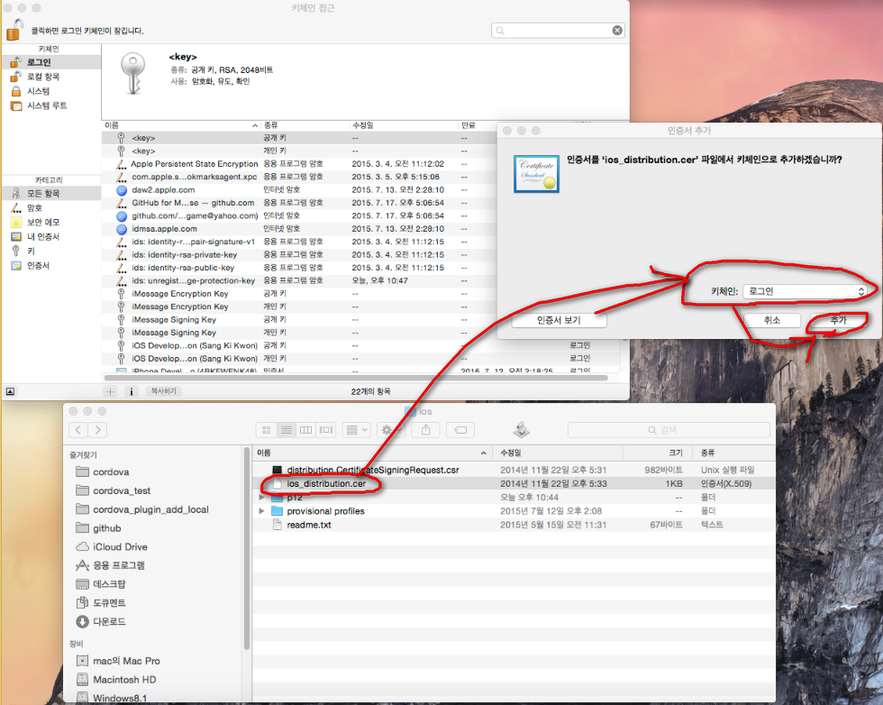Select the GitHub for Mac github.com row
Image resolution: width=883 pixels, height=705 pixels.
298,203
